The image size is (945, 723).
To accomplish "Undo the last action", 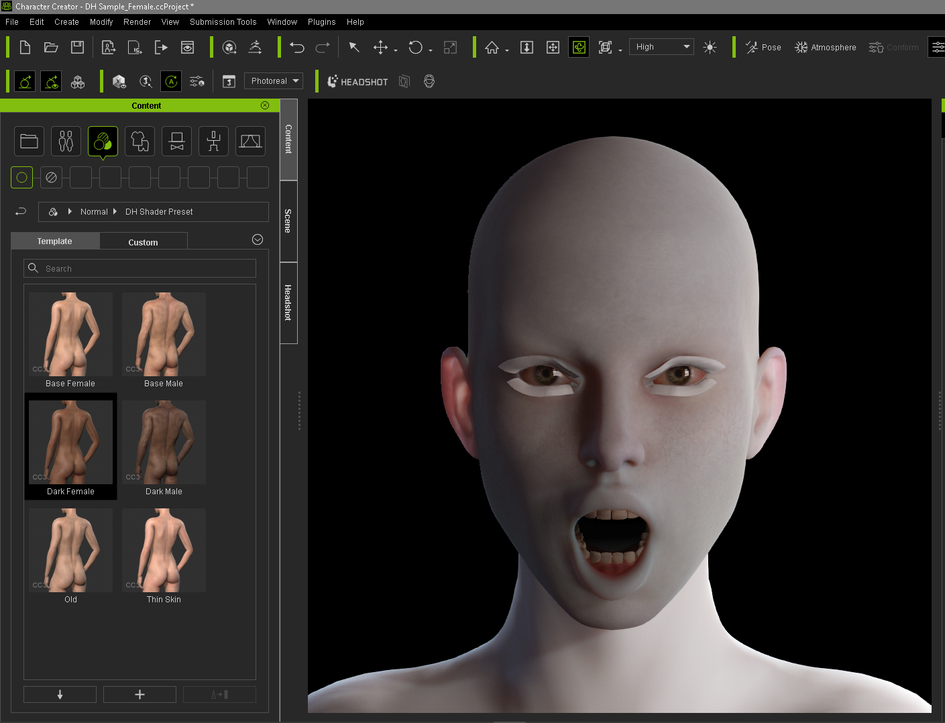I will coord(297,47).
